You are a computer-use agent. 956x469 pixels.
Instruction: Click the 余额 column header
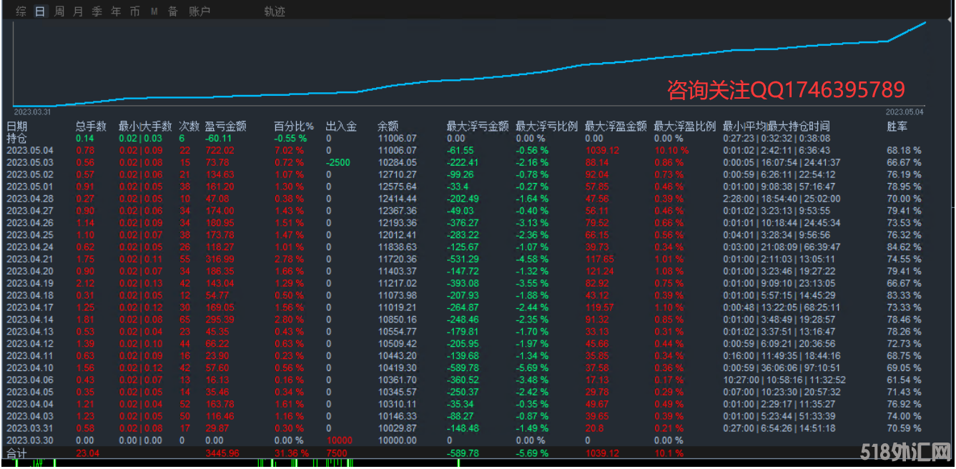(x=388, y=127)
